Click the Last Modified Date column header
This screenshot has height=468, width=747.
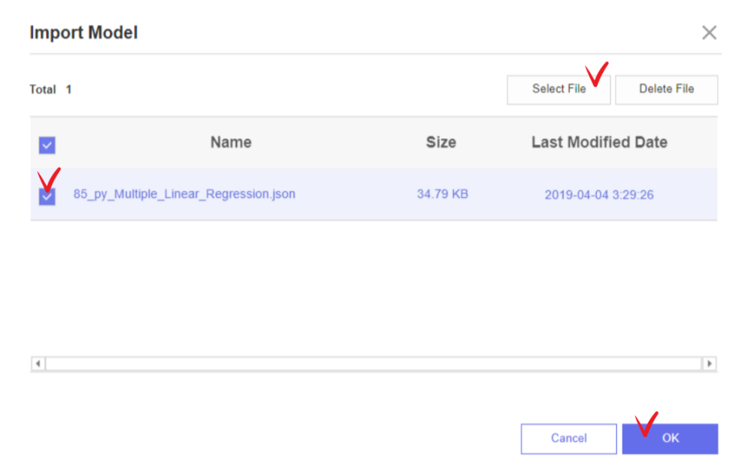599,142
